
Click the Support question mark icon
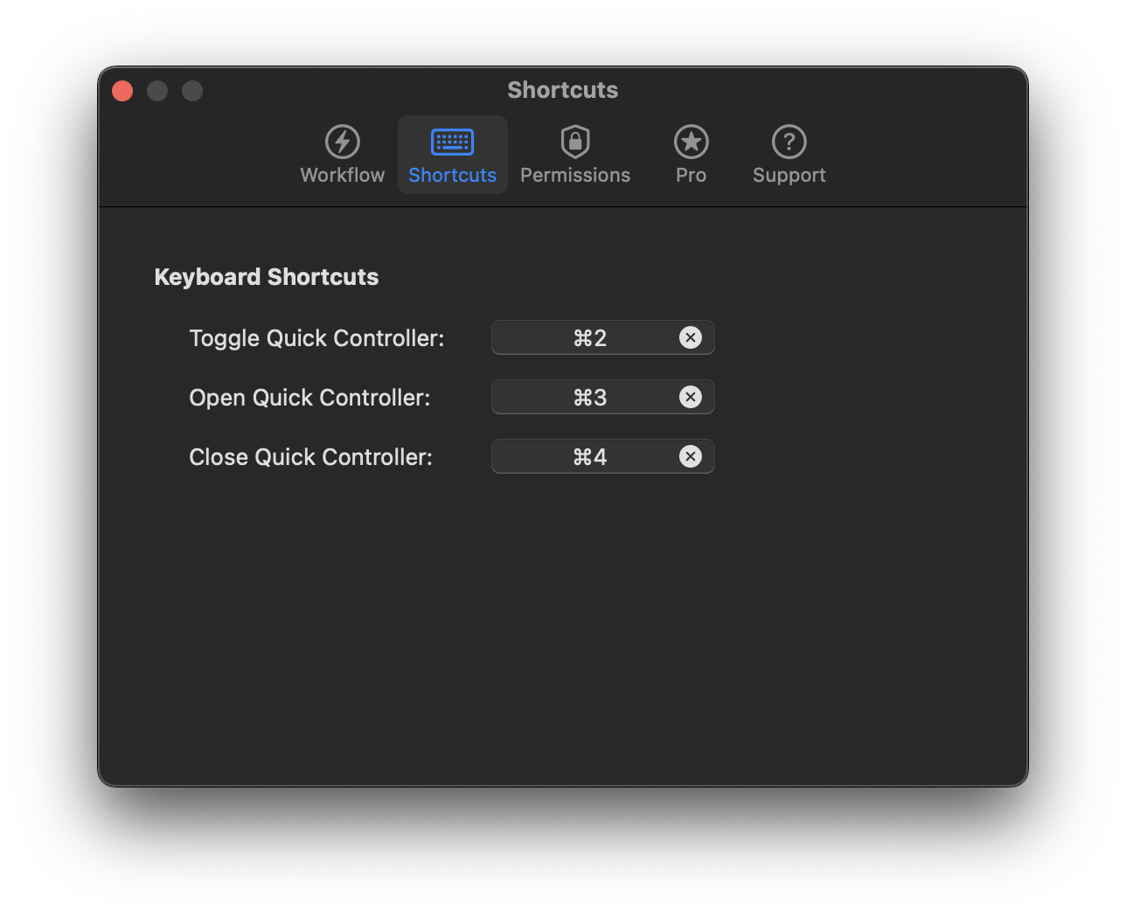pyautogui.click(x=789, y=142)
